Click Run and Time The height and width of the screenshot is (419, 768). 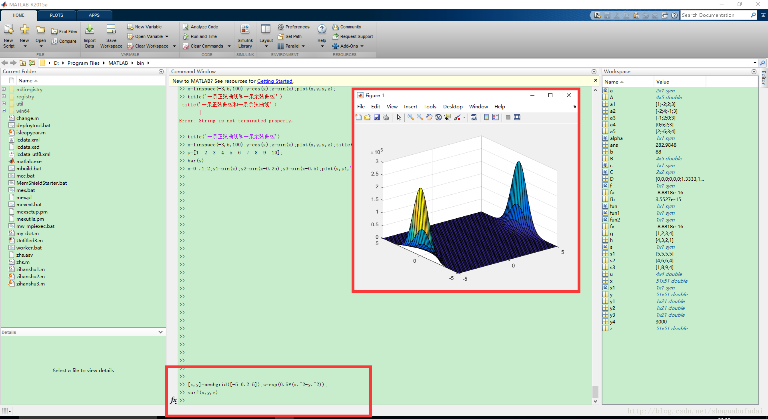pyautogui.click(x=200, y=36)
